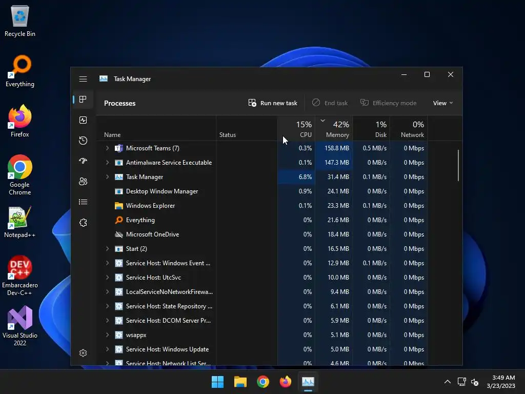Select Service Host: Windows Update row

[x=262, y=349]
